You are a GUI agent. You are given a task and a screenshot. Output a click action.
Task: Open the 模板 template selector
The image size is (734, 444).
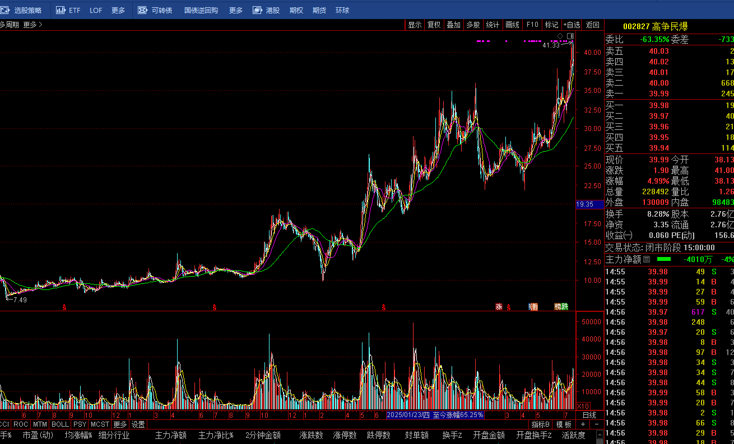tap(564, 424)
